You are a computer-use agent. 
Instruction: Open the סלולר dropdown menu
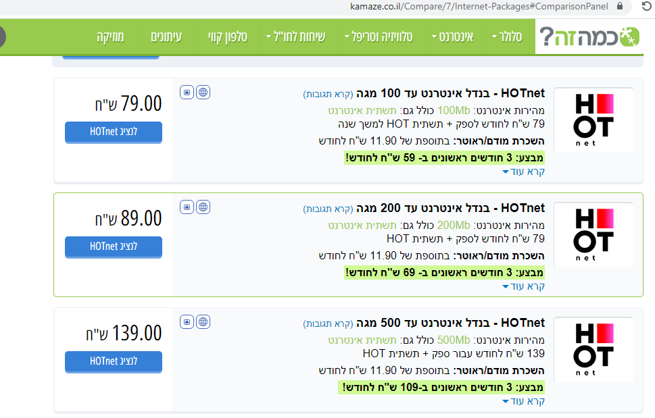(x=507, y=36)
